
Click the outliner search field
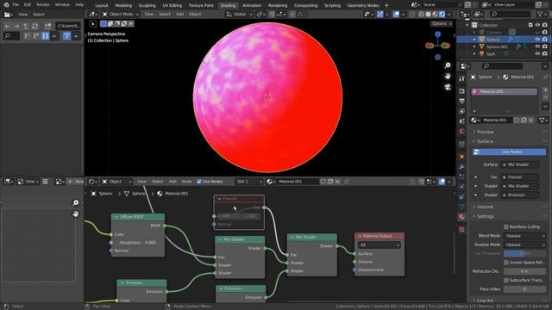click(x=511, y=15)
